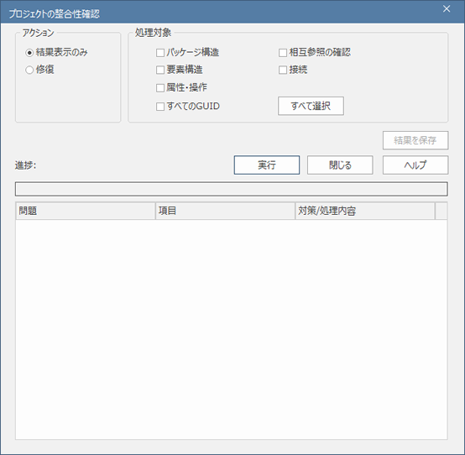Close the dialog with the X icon
This screenshot has width=465, height=455.
[x=447, y=9]
